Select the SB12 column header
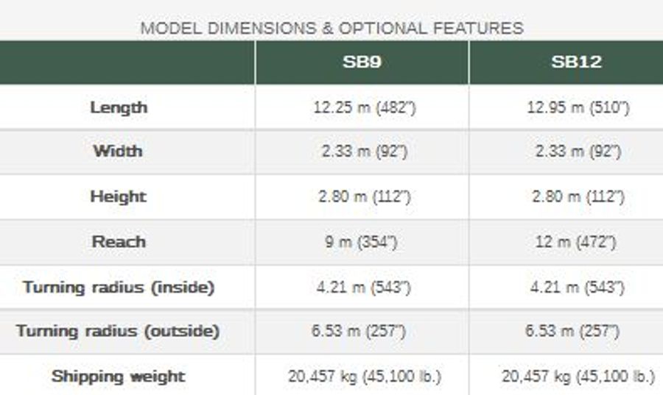The height and width of the screenshot is (395, 663). [576, 62]
